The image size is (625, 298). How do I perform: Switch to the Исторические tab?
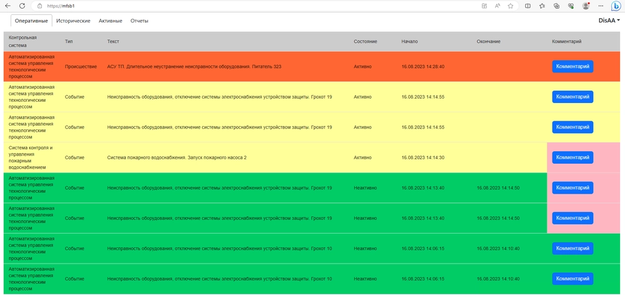tap(73, 21)
